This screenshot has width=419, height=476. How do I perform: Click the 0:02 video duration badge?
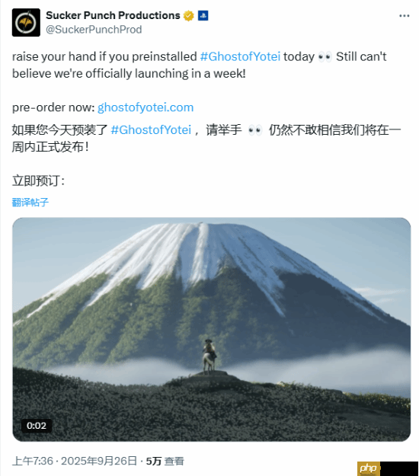point(37,426)
